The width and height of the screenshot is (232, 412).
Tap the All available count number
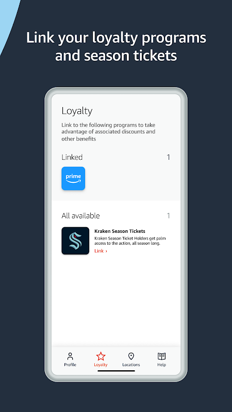click(x=169, y=216)
